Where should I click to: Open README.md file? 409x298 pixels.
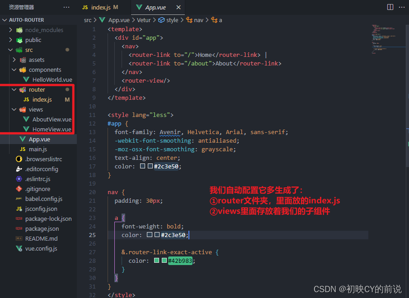(x=42, y=238)
